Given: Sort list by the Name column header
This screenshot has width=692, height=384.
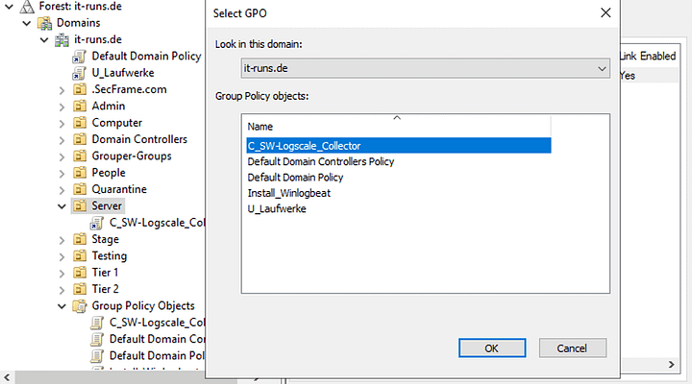Looking at the screenshot, I should 260,127.
